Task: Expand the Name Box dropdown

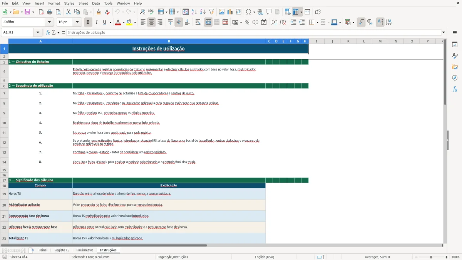Action: click(x=38, y=32)
